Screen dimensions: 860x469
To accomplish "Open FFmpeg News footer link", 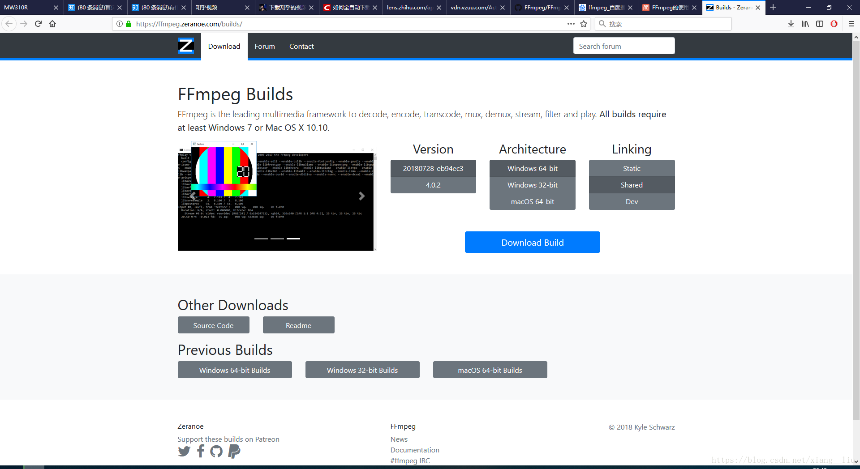I will point(399,439).
